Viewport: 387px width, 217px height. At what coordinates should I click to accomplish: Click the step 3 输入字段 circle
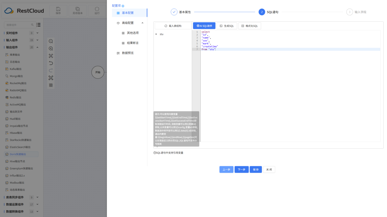tap(349, 12)
